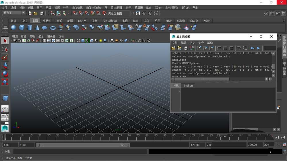Image resolution: width=287 pixels, height=161 pixels.
Task: Open the 渲染器 viewport panel menu
Action: pyautogui.click(x=51, y=36)
